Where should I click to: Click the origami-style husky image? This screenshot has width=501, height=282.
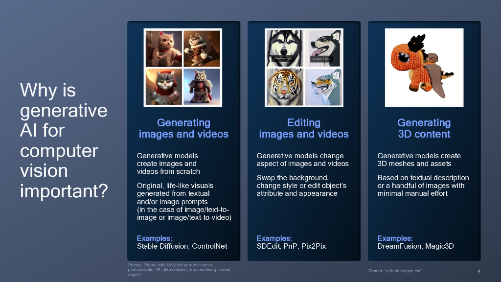pos(323,48)
